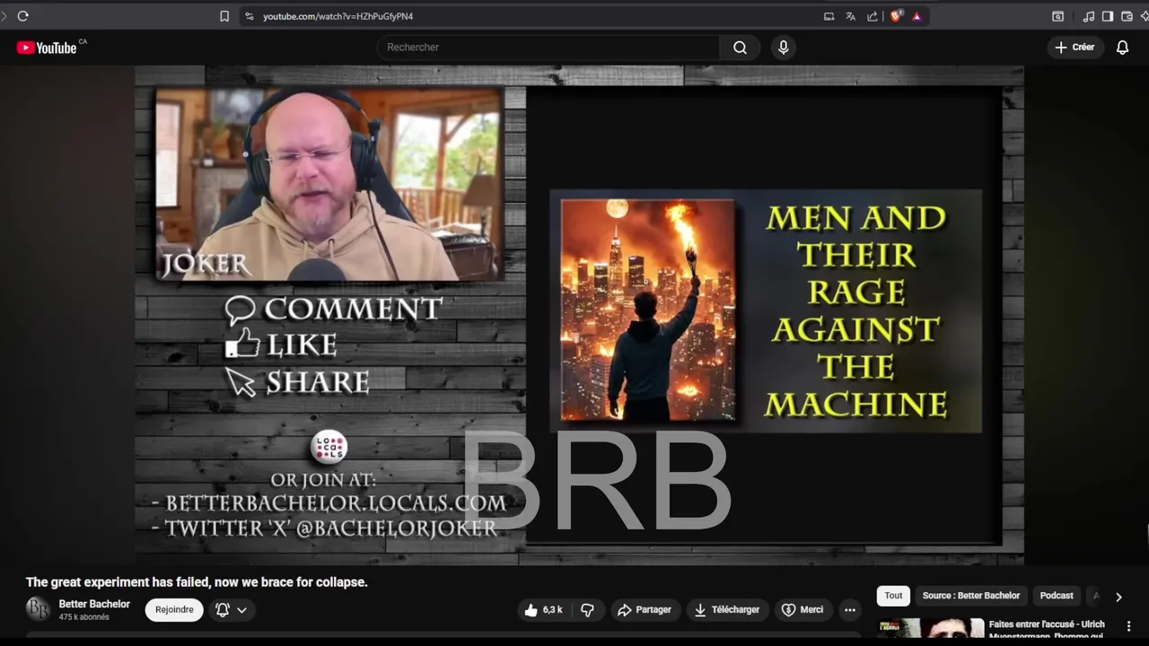Toggle the browser sidebar panel icon
The image size is (1149, 646).
(1108, 16)
